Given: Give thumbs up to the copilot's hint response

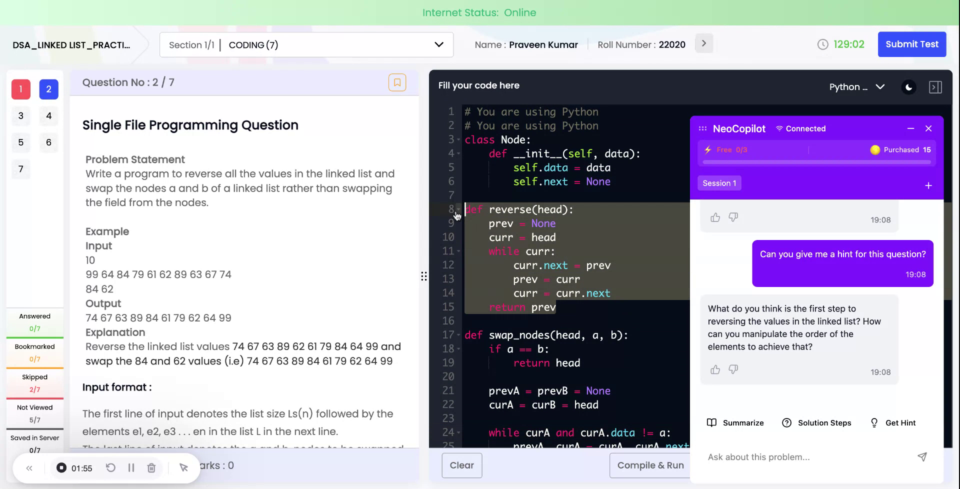Looking at the screenshot, I should point(715,369).
